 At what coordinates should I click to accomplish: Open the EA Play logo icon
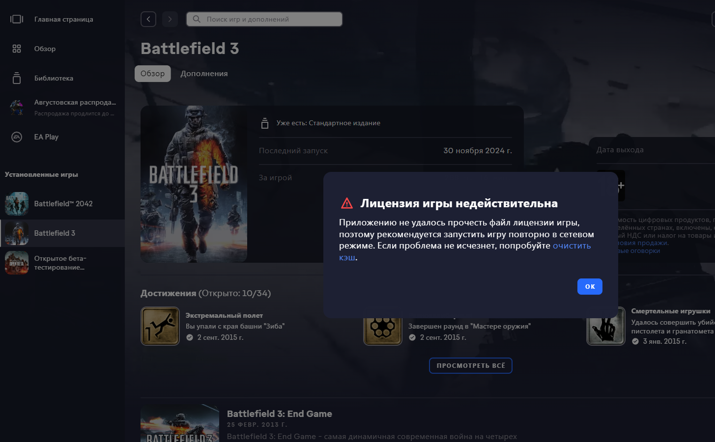pos(17,137)
